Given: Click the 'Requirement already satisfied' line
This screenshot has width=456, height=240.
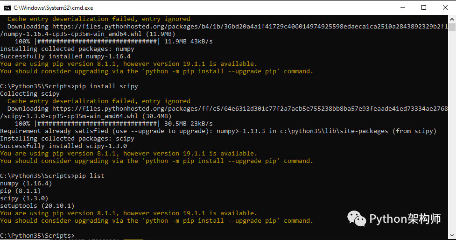Looking at the screenshot, I should pos(218,131).
